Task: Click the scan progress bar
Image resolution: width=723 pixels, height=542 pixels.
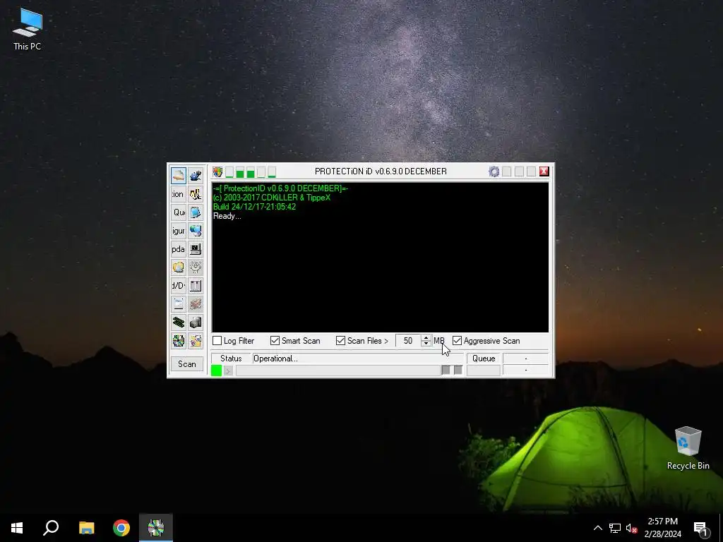Action: 338,370
